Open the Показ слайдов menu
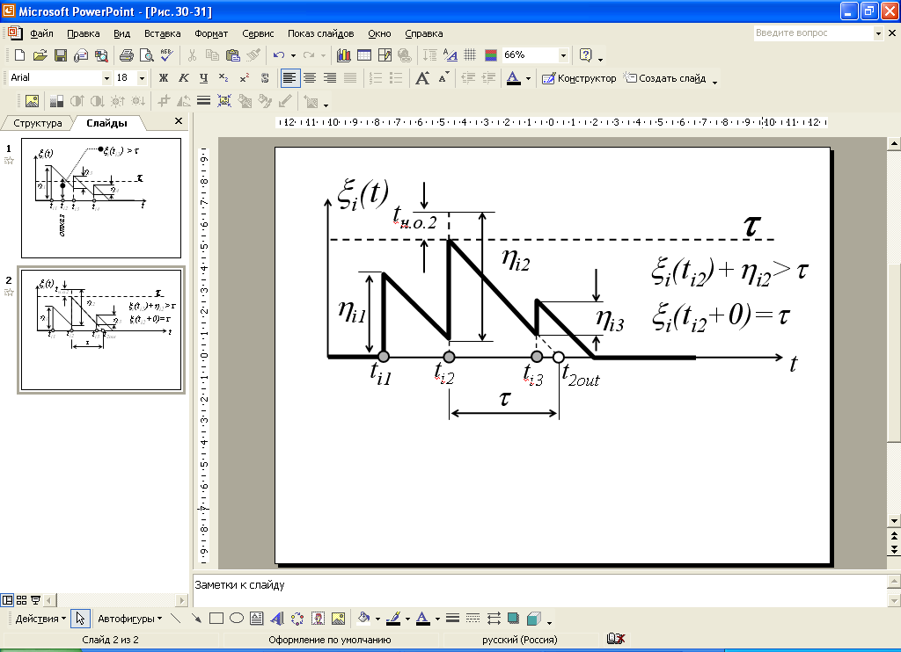The height and width of the screenshot is (652, 901). point(320,33)
